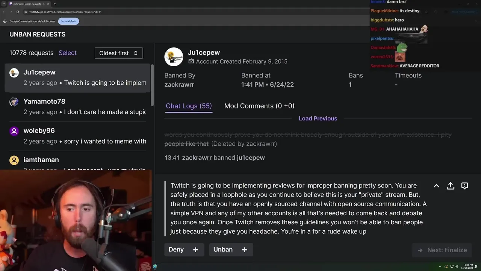Open a new browser tab
Image resolution: width=481 pixels, height=271 pixels.
click(x=55, y=4)
